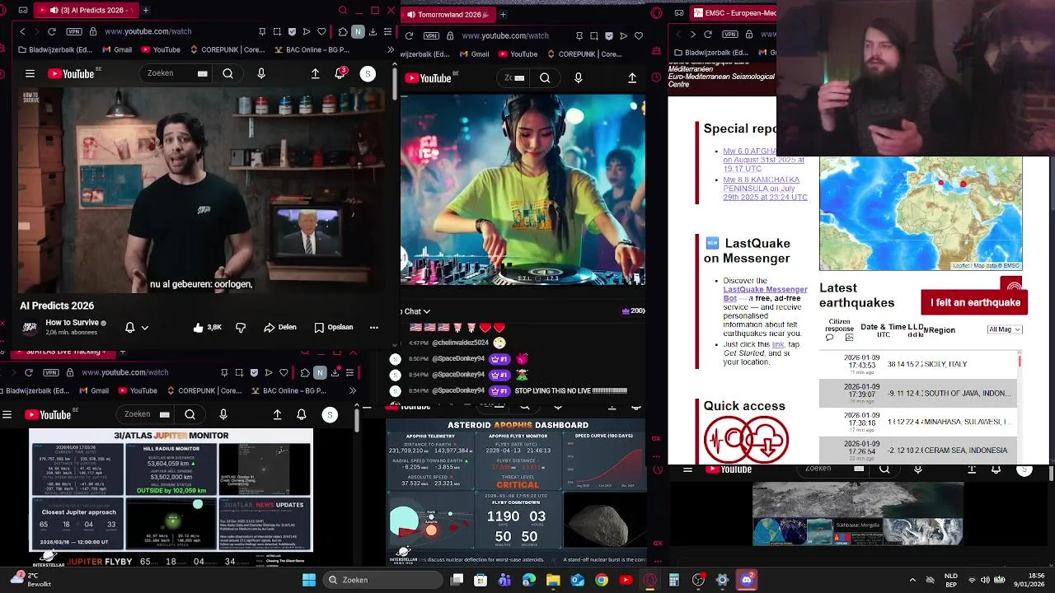Click the Windows Start button
The height and width of the screenshot is (593, 1055).
click(309, 580)
